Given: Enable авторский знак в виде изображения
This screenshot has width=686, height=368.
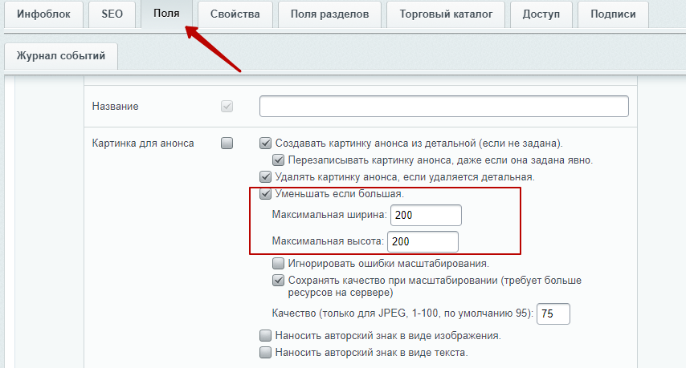Looking at the screenshot, I should pos(265,336).
